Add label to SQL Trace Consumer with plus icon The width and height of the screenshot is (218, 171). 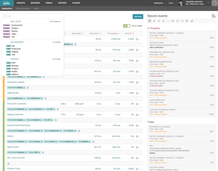[x=9, y=164]
